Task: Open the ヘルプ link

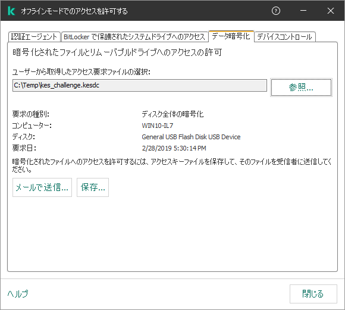Action: [x=18, y=293]
